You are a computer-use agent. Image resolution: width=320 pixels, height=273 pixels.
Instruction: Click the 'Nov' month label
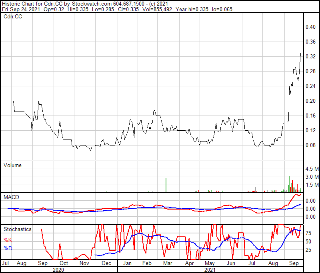pyautogui.click(x=84, y=263)
